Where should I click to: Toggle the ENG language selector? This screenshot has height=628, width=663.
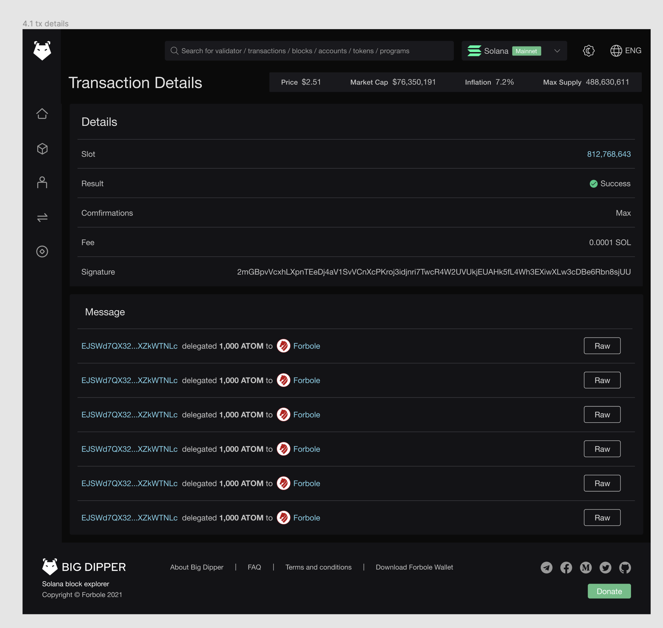(626, 51)
